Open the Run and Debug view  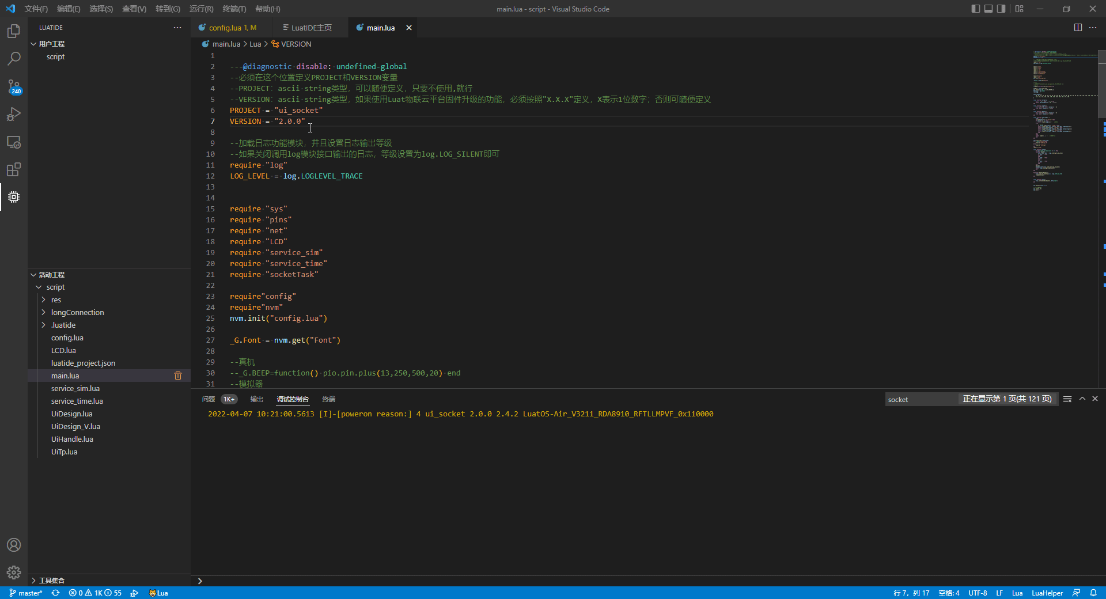14,114
